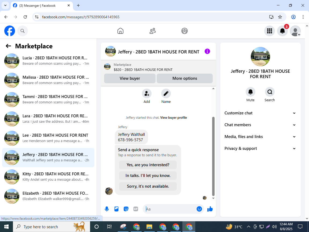The width and height of the screenshot is (309, 232).
Task: Open the Facebook search magnifier
Action: [x=23, y=31]
